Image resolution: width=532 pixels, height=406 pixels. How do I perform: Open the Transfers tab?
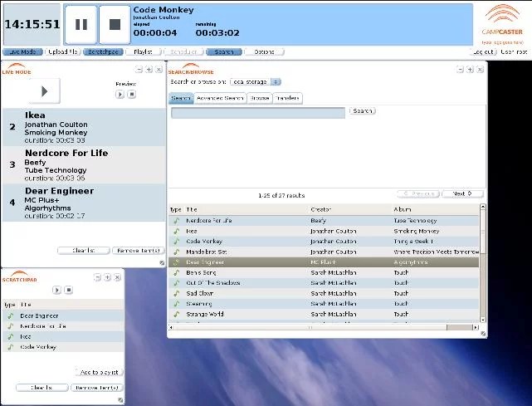tap(288, 99)
